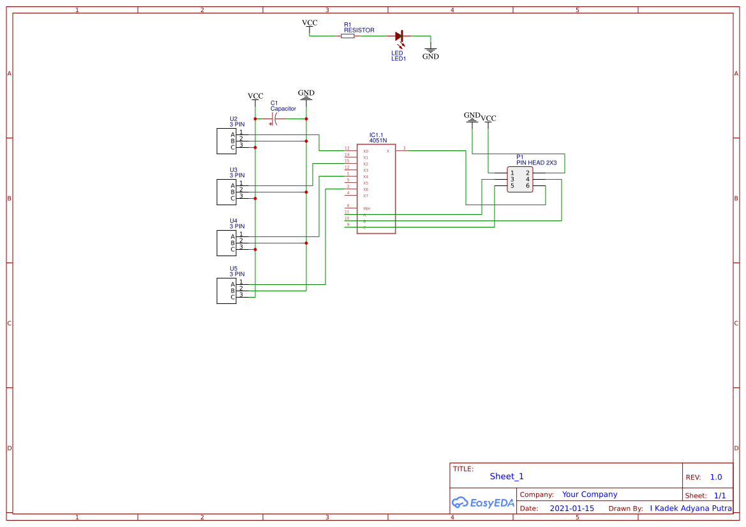The image size is (746, 527).
Task: Select the REV 1.0 value
Action: [x=715, y=477]
